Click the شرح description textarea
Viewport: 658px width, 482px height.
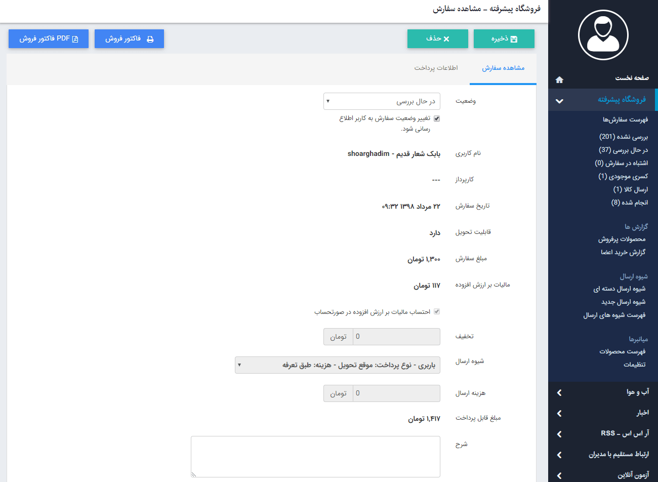[315, 456]
